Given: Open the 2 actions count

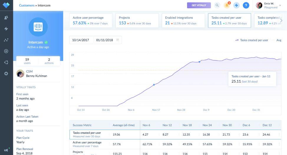Looking at the screenshot, I should [49, 61].
